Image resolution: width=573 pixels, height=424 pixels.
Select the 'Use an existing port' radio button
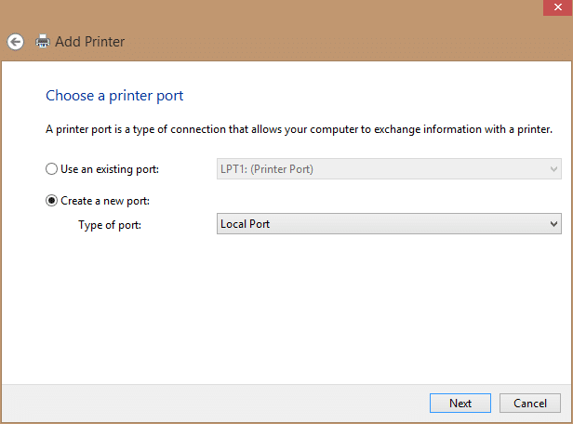click(x=51, y=170)
